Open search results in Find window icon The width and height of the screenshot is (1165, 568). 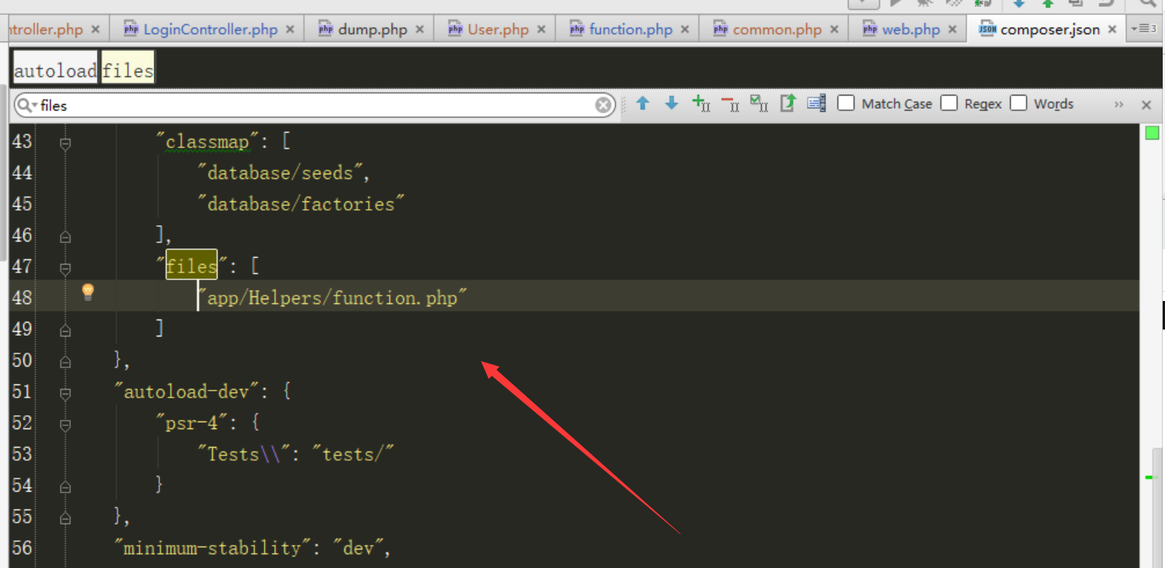pos(787,103)
